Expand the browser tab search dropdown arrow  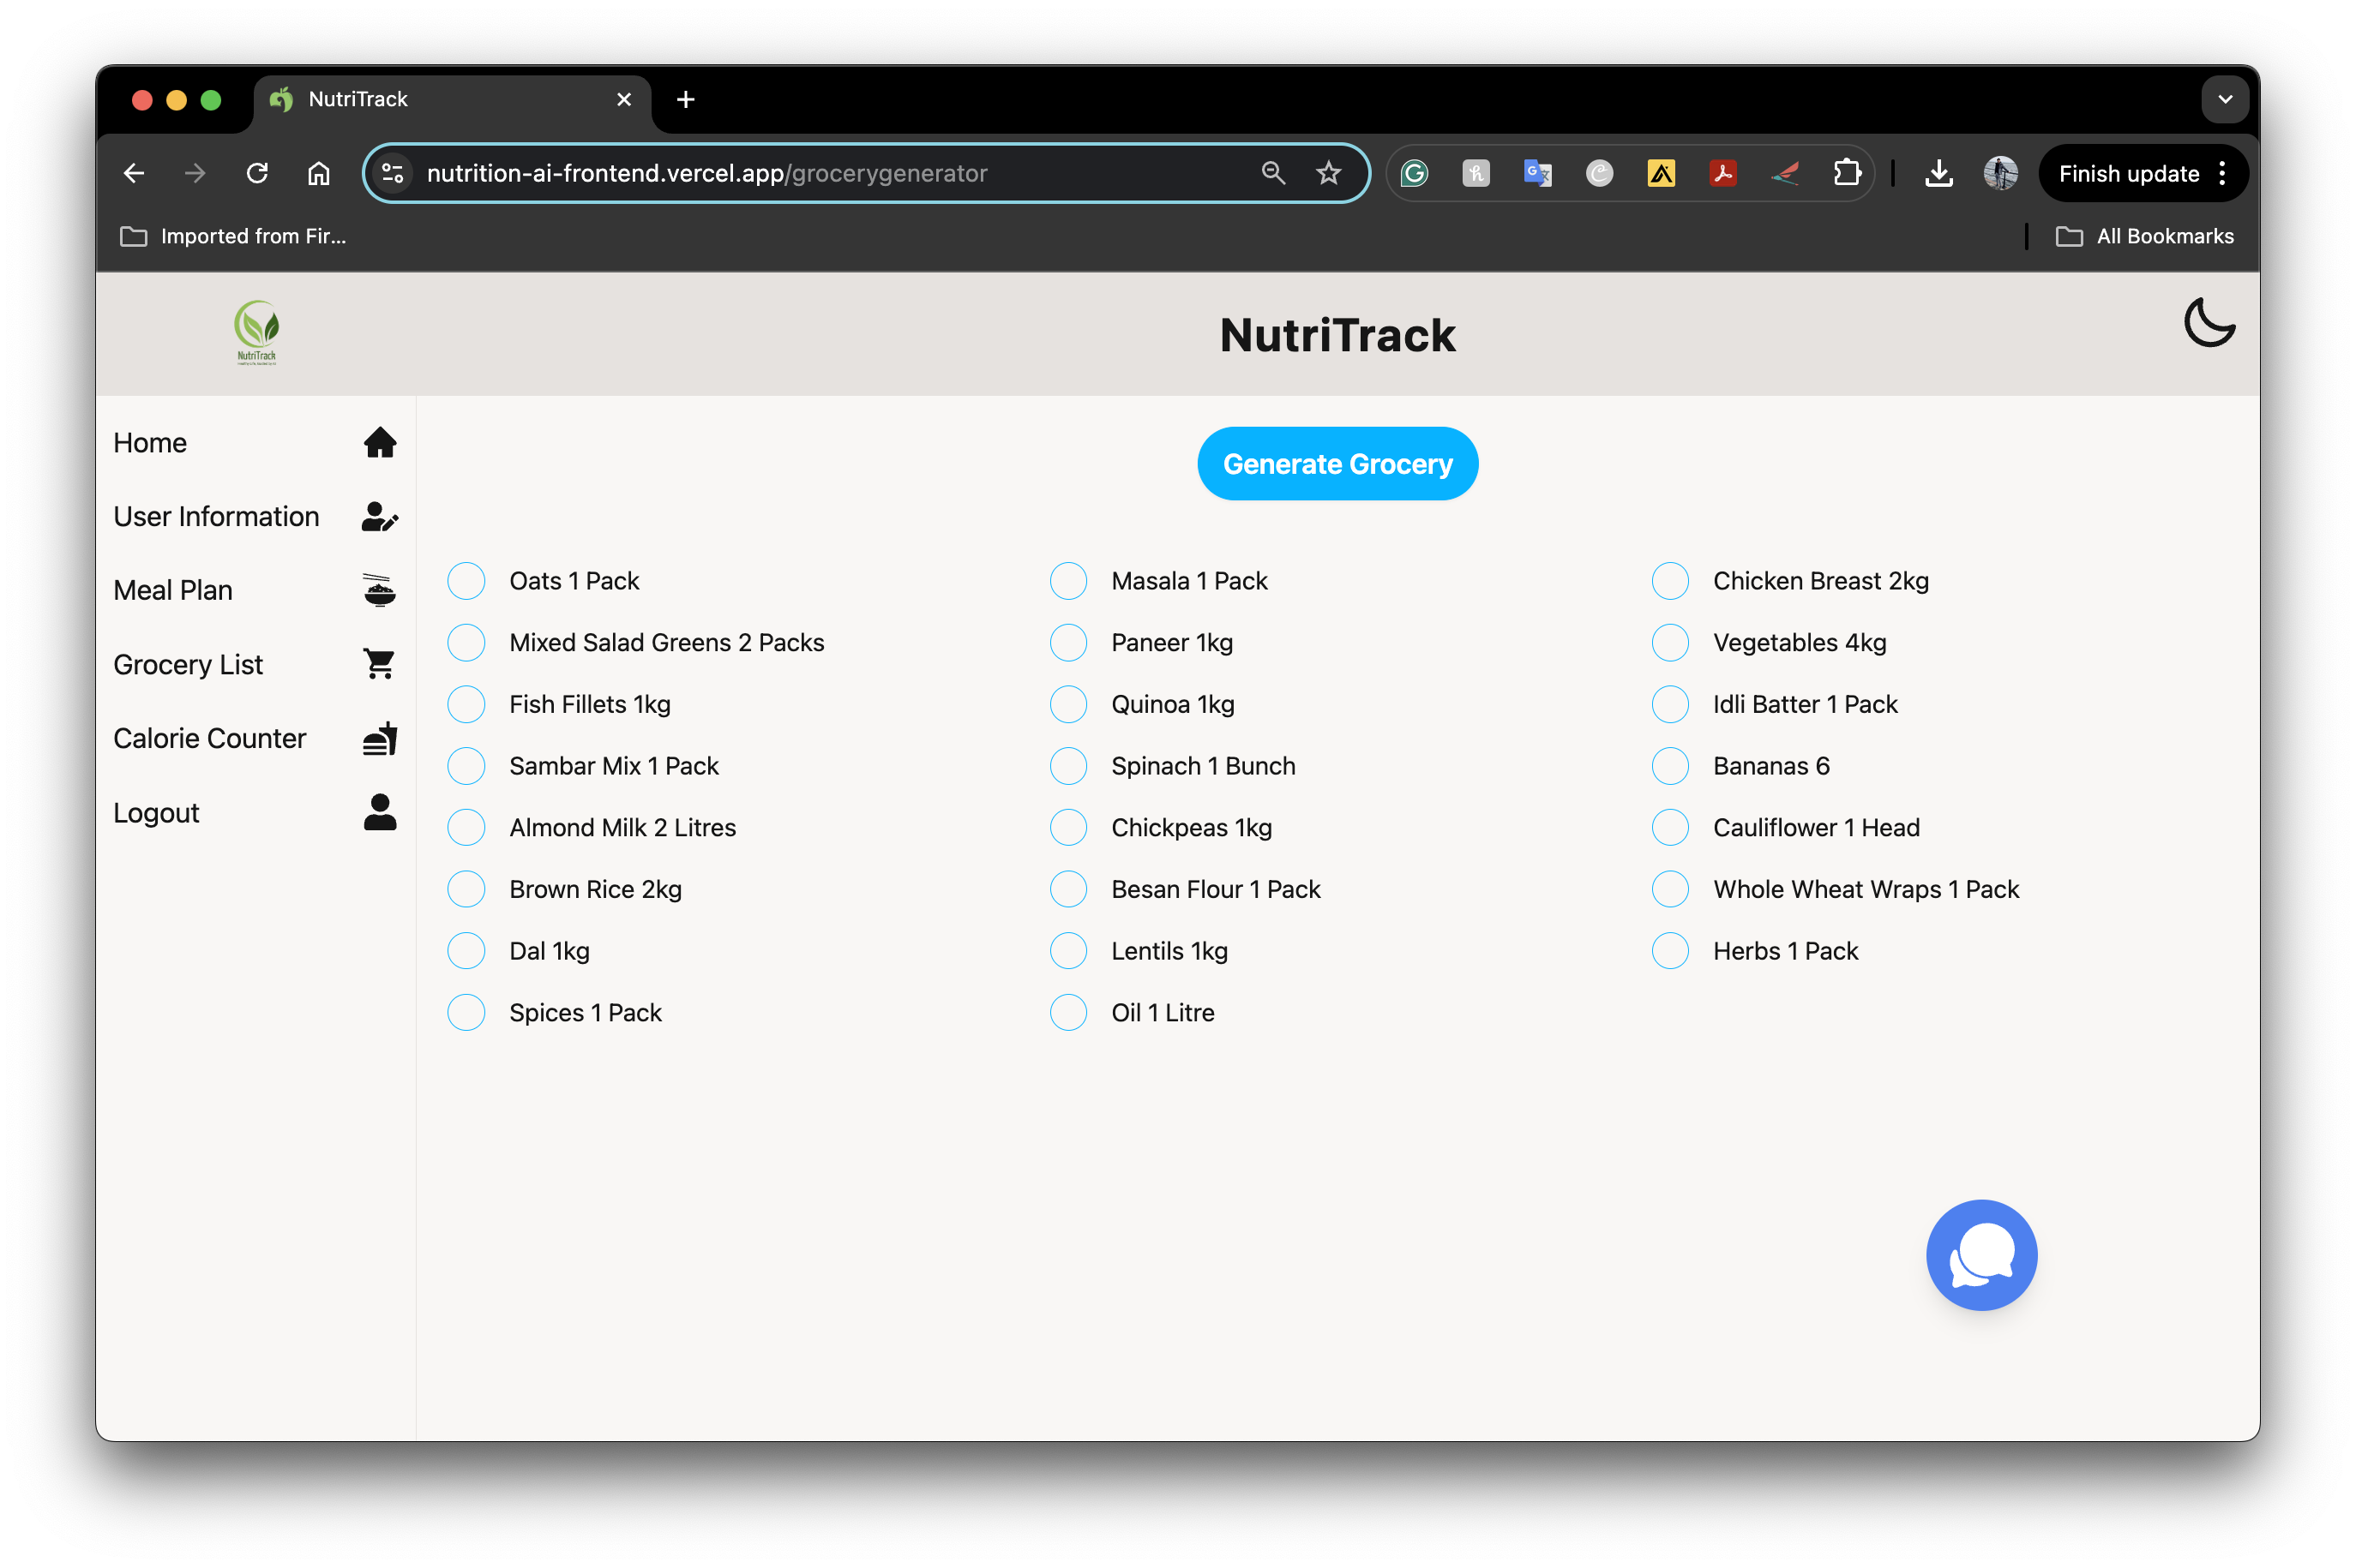(x=2224, y=99)
